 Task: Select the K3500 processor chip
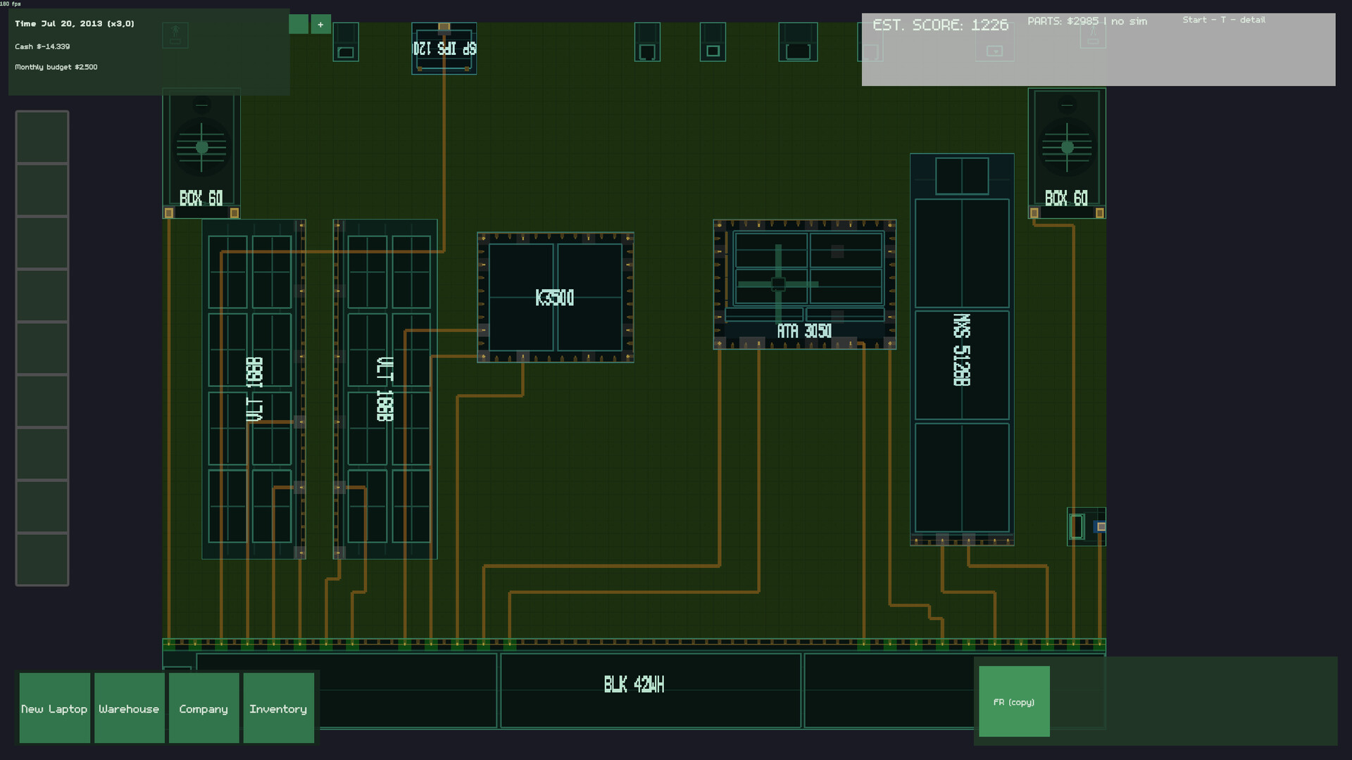556,297
